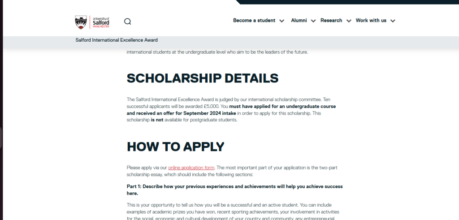Click the SCHOLARSHIP DETAILS heading

pyautogui.click(x=203, y=78)
